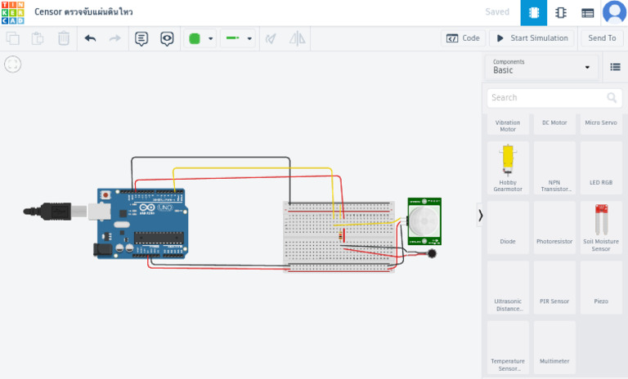
Task: Select the Micro Servo component
Action: [601, 124]
